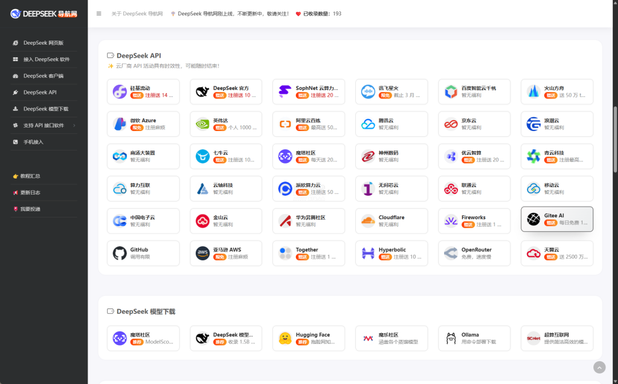Go to DeepSeek 客户端 sidebar section

[43, 76]
